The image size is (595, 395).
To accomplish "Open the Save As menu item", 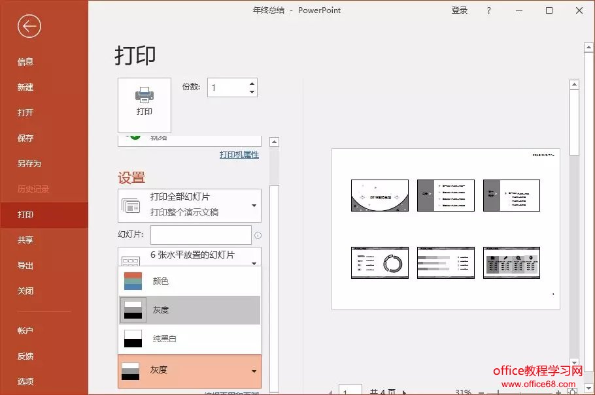I will [29, 164].
